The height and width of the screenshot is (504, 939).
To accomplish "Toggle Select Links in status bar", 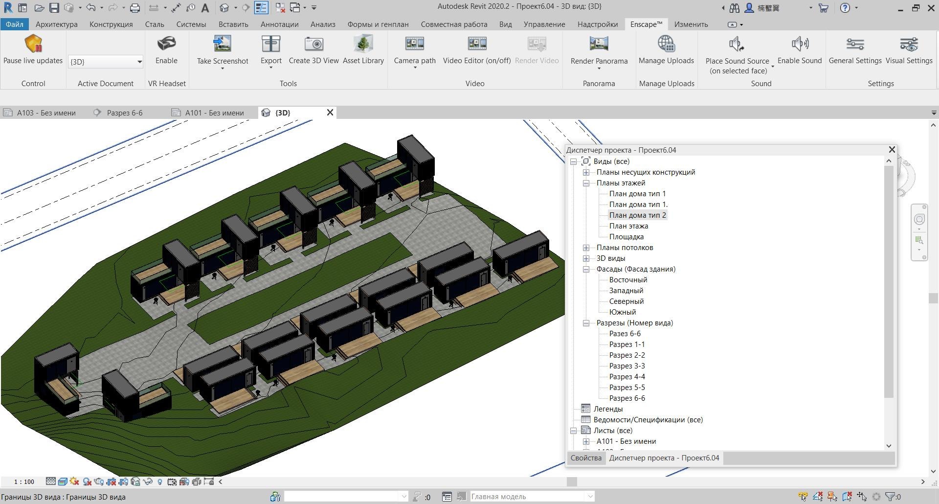I will tap(803, 497).
